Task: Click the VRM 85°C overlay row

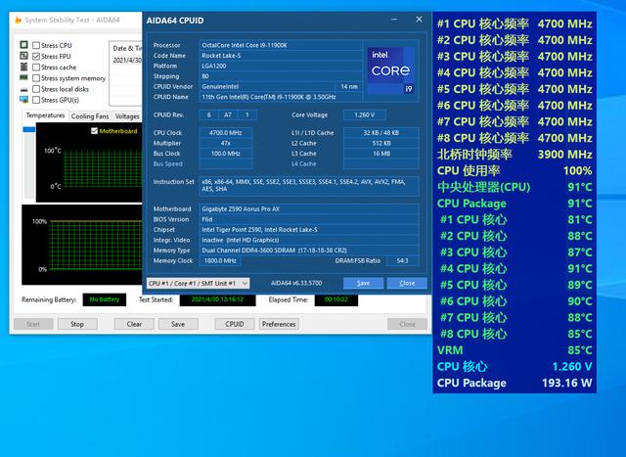Action: (x=514, y=350)
